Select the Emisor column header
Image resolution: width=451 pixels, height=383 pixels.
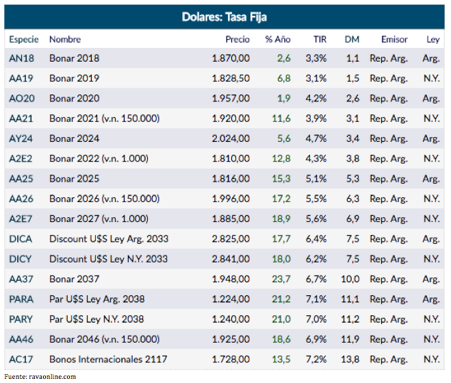[x=394, y=40]
